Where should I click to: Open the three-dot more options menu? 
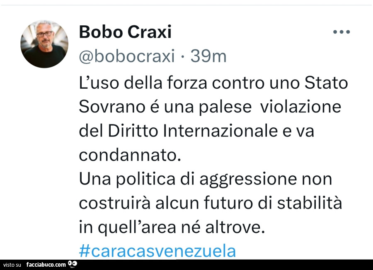[x=342, y=32]
